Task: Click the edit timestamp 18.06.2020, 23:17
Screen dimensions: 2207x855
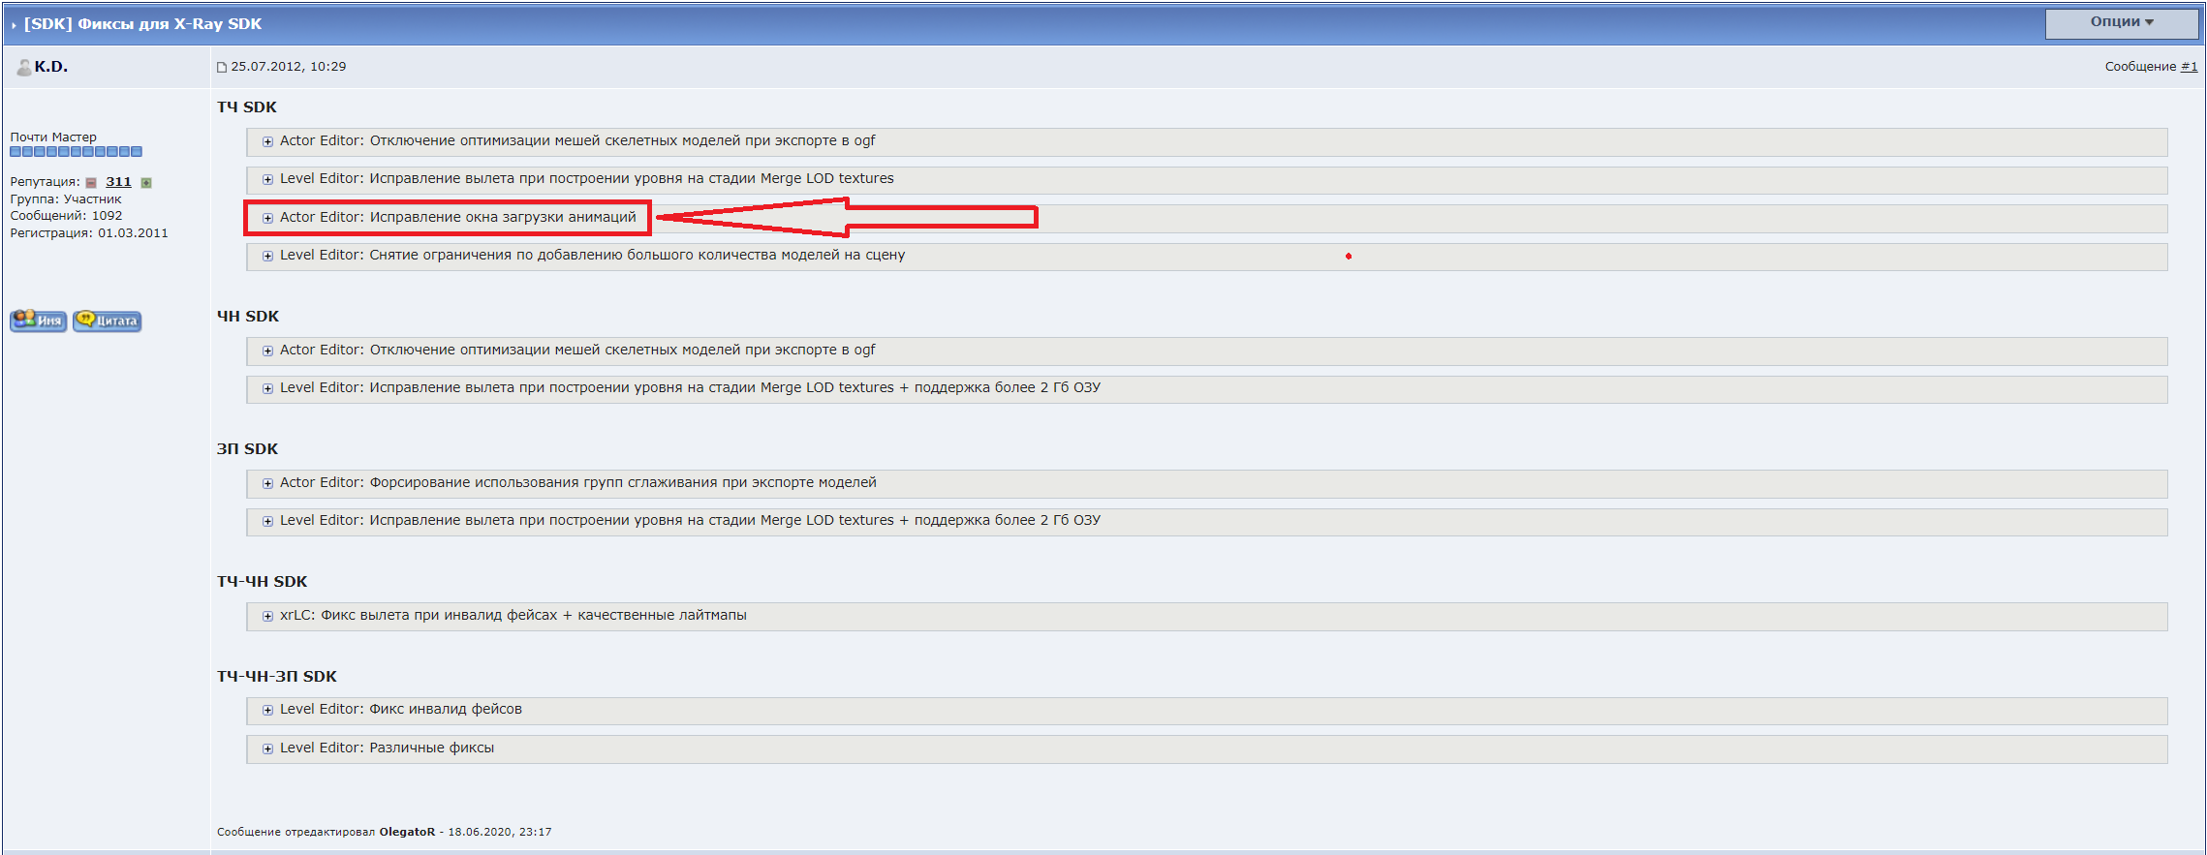Action: (500, 832)
